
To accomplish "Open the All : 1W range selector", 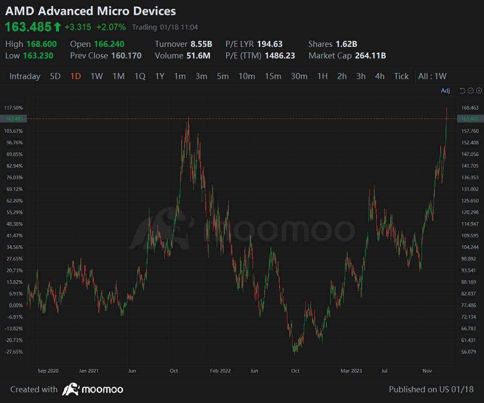I will pos(432,76).
